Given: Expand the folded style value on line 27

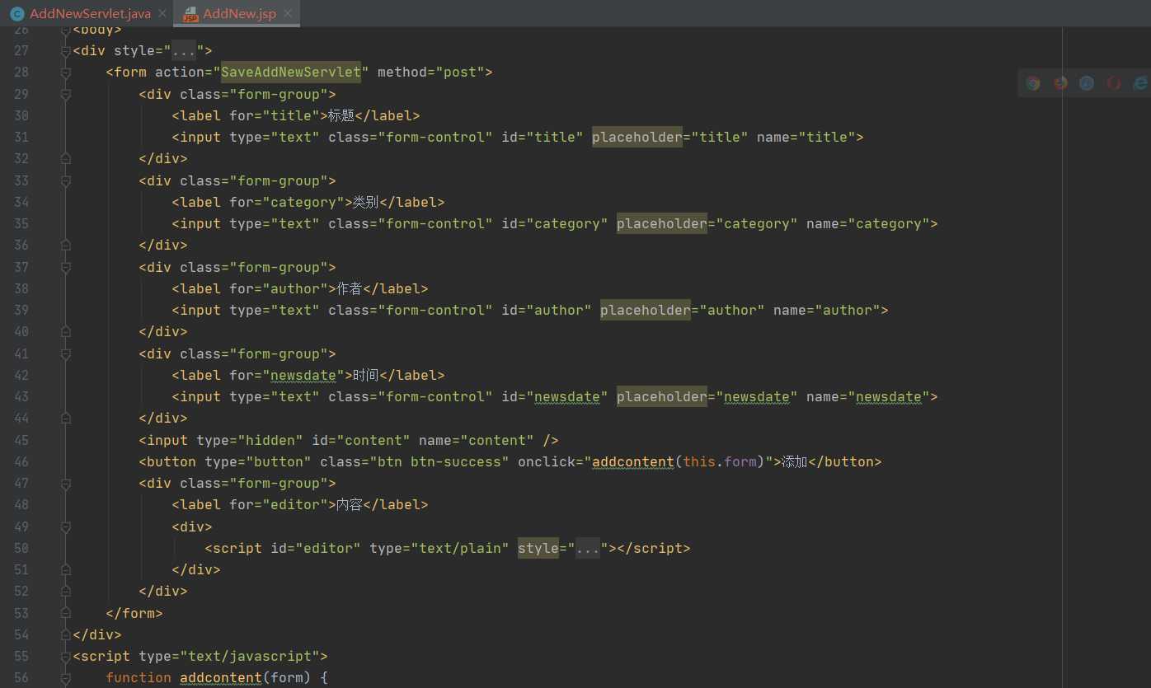Looking at the screenshot, I should point(184,51).
